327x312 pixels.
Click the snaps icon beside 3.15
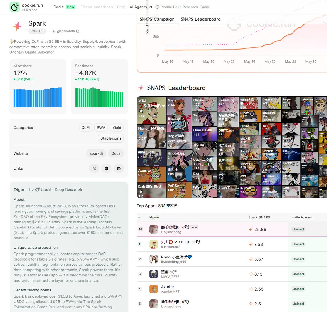pos(250,274)
